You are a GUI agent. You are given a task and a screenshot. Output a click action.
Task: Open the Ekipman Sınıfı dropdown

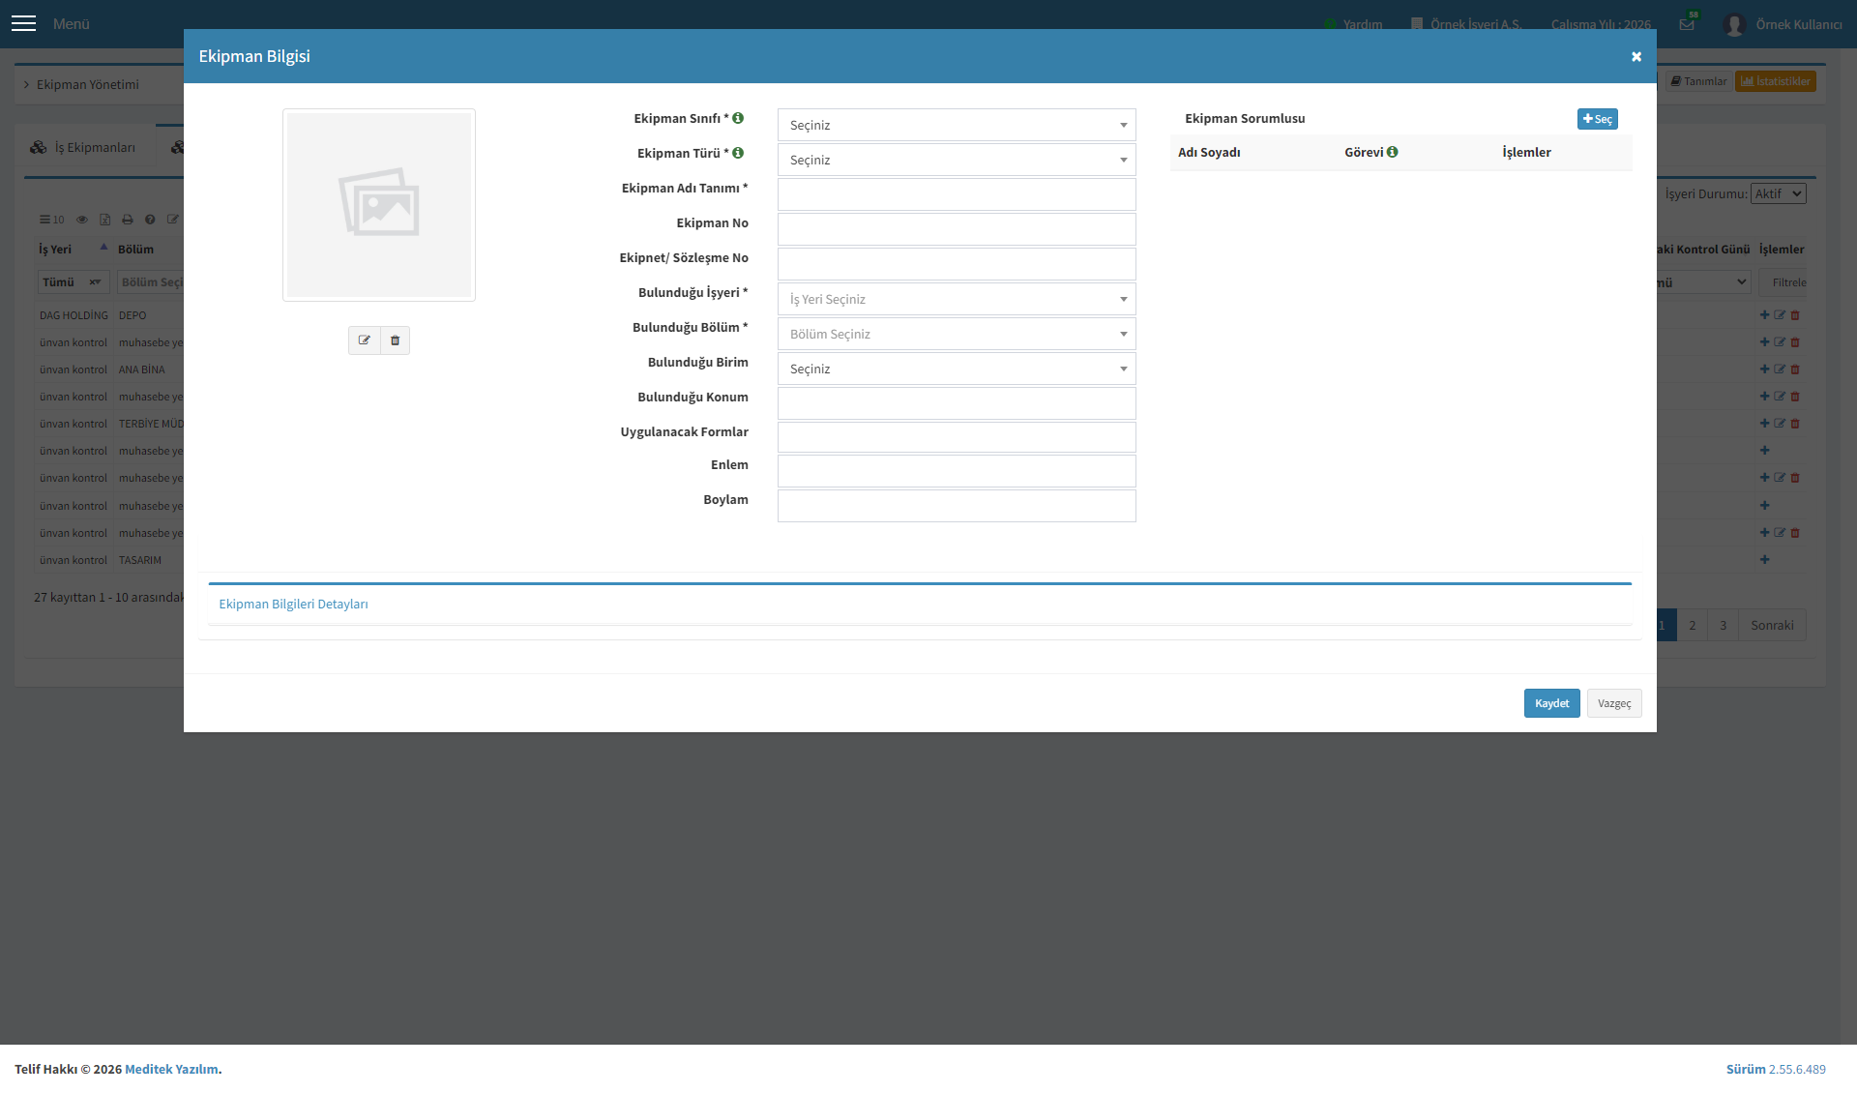[x=957, y=125]
